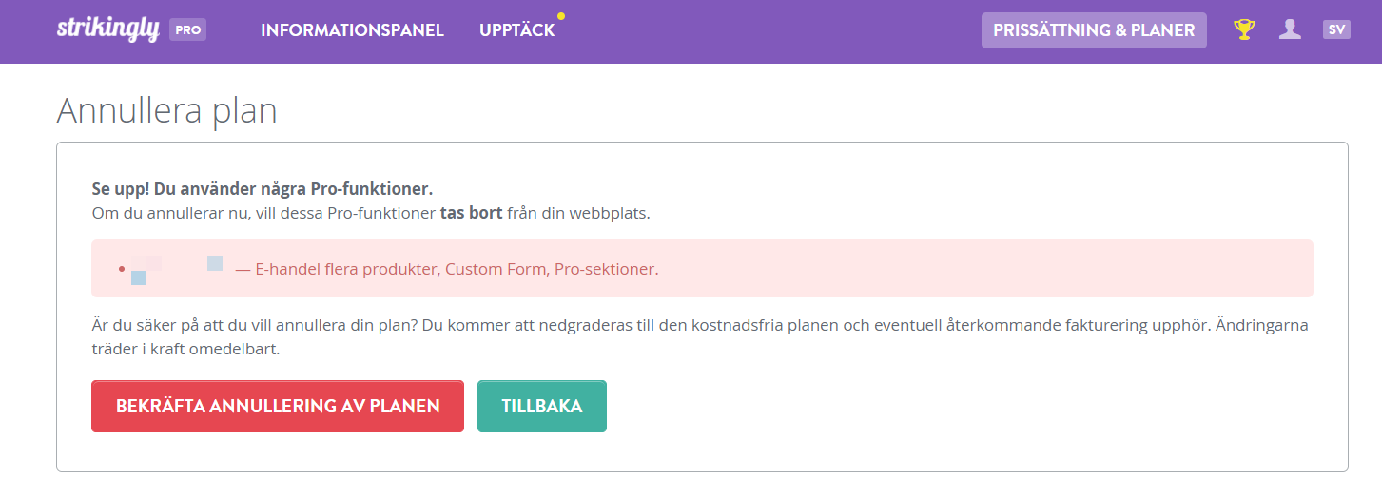
Task: Click the Strikingly logo
Action: click(x=107, y=29)
